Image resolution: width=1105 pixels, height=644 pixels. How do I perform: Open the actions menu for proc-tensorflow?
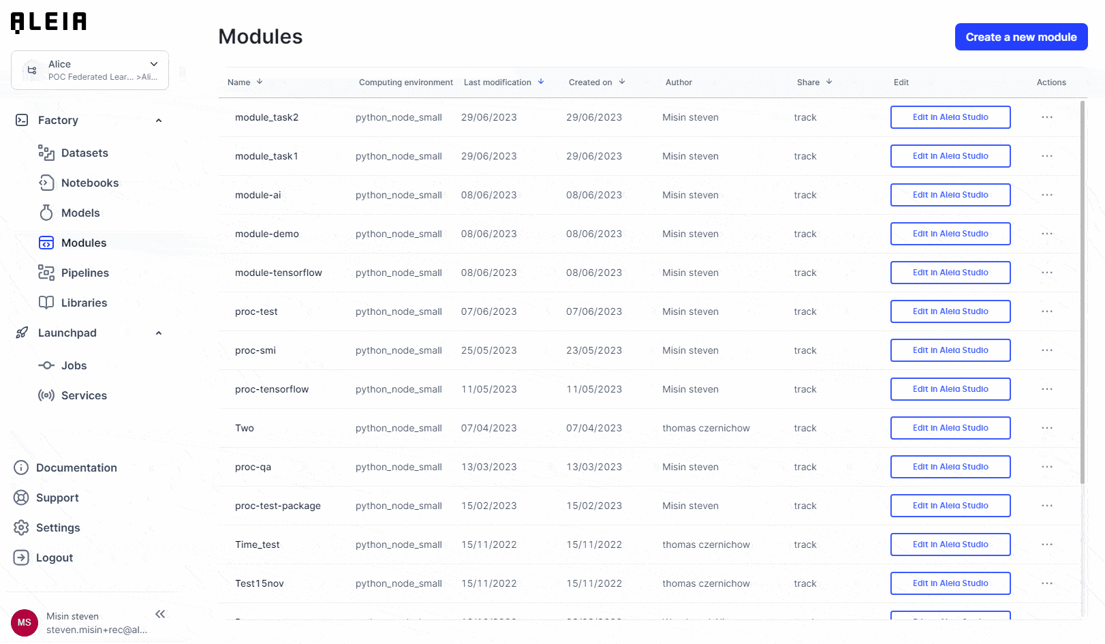1046,389
